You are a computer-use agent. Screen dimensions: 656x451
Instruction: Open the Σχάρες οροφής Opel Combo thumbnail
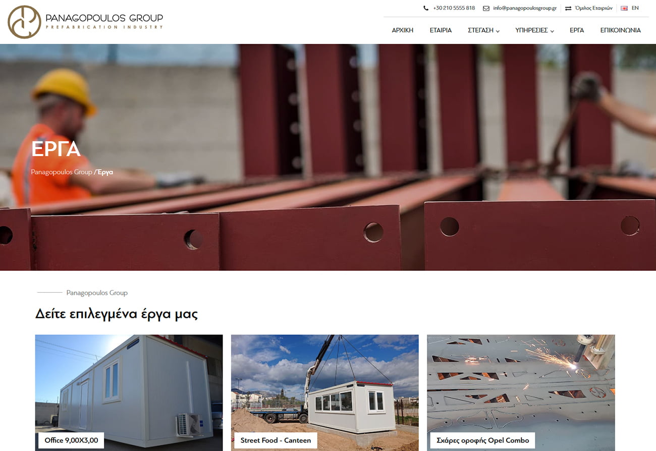tap(521, 392)
